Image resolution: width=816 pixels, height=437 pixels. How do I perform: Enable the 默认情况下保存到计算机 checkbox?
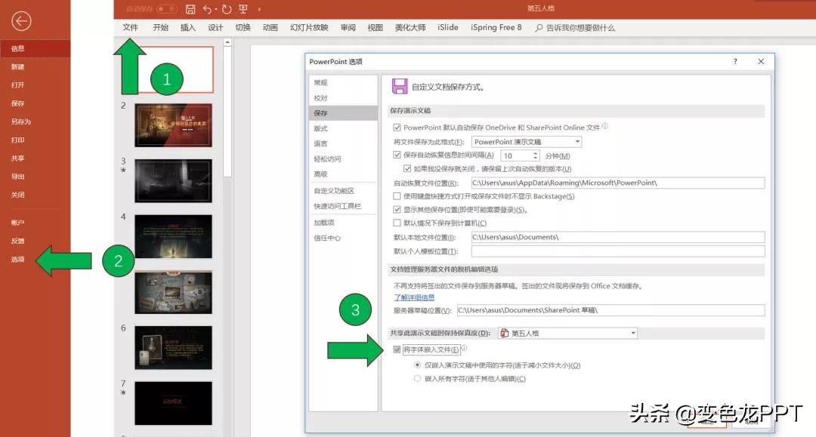pos(397,223)
